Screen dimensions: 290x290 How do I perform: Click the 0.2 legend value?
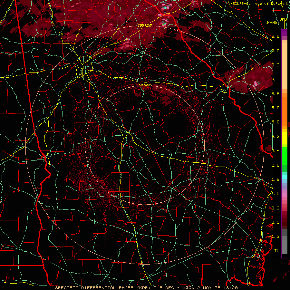[275, 208]
